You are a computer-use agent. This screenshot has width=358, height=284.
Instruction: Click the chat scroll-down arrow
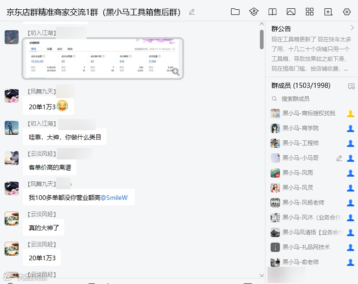(262, 275)
